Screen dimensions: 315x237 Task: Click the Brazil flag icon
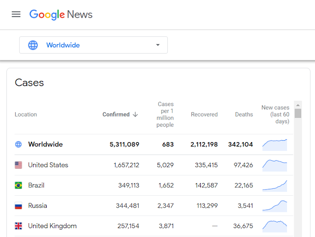tap(19, 185)
